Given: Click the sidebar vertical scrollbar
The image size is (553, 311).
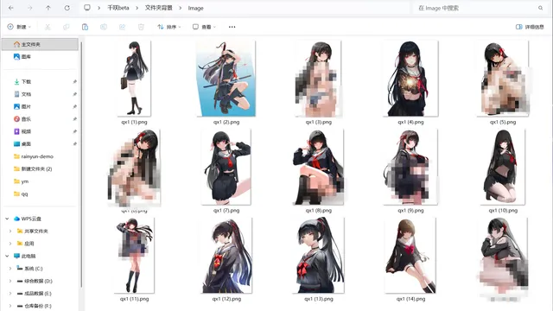Looking at the screenshot, I should point(81,164).
